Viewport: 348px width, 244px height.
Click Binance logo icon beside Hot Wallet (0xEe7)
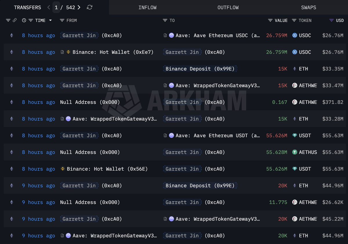click(68, 52)
